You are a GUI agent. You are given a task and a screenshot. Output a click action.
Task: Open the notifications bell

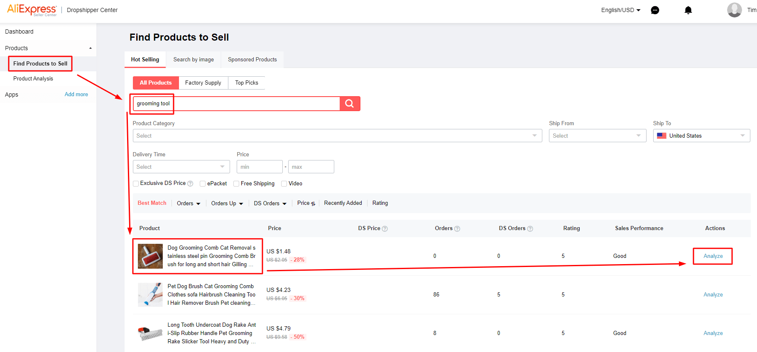(688, 10)
